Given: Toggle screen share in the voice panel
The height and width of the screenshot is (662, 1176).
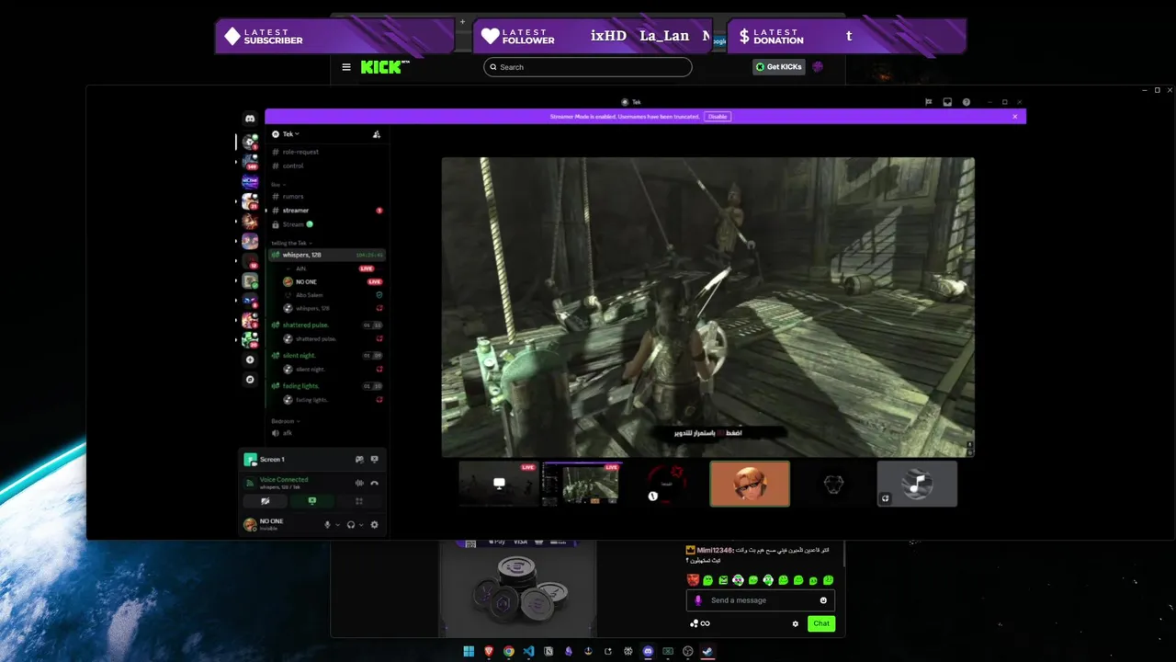Looking at the screenshot, I should 312,501.
